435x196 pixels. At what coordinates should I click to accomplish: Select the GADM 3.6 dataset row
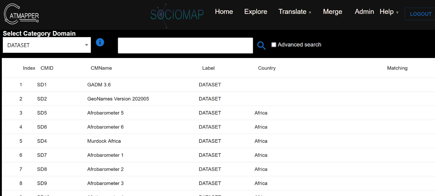tap(99, 85)
